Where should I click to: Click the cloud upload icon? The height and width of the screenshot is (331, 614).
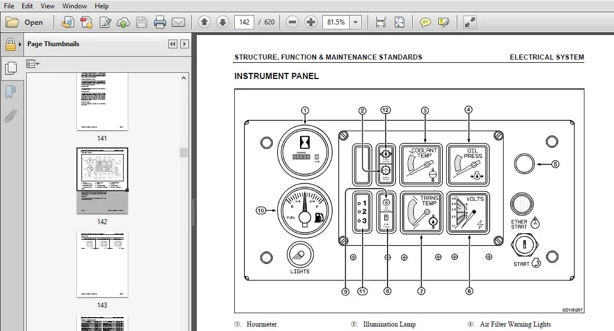click(x=123, y=22)
